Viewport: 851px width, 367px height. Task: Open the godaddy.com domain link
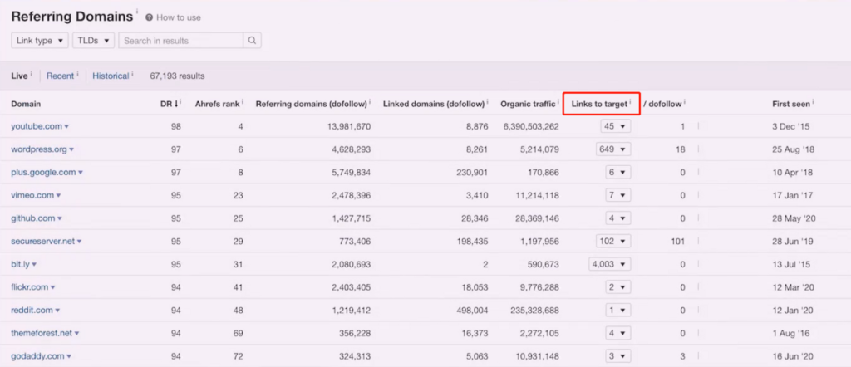pyautogui.click(x=38, y=356)
